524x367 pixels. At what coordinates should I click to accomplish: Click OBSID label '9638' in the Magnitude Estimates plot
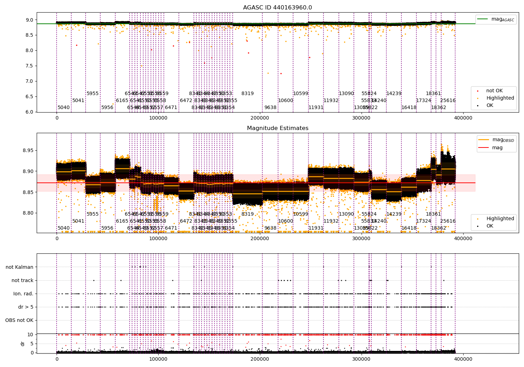click(270, 228)
